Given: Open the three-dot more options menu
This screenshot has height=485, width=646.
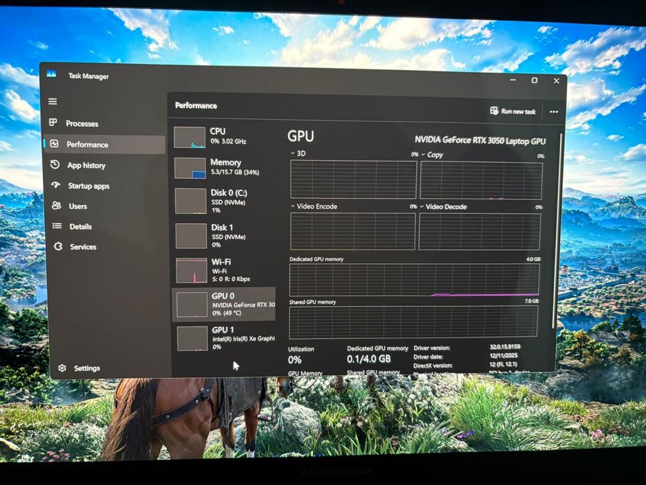Looking at the screenshot, I should [x=554, y=112].
